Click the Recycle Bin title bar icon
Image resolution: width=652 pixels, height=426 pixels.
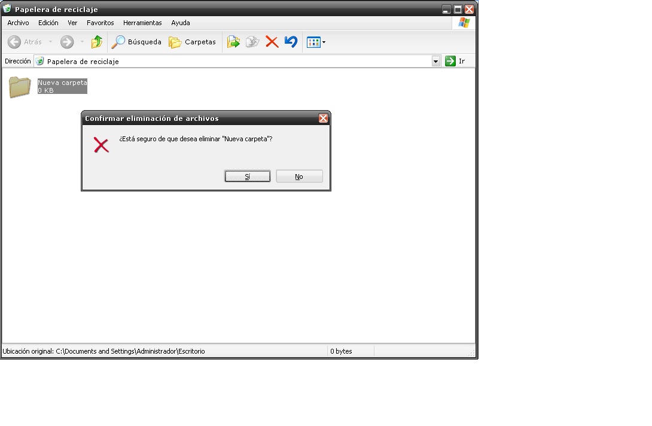[x=7, y=8]
